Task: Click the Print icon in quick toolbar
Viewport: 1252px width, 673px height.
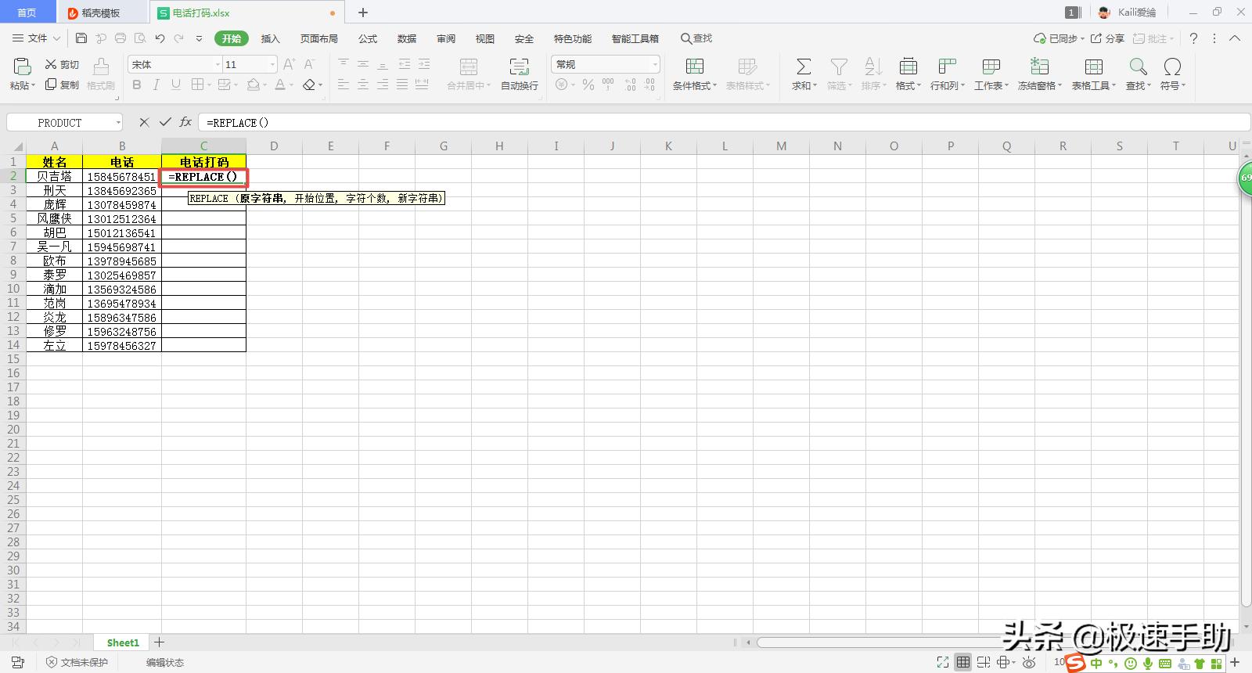Action: 121,38
